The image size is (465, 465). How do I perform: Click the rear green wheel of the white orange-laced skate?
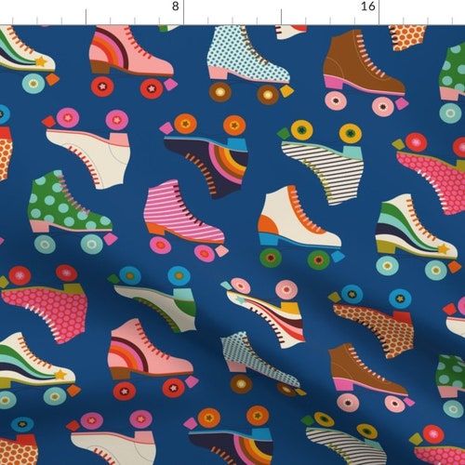pos(271,258)
